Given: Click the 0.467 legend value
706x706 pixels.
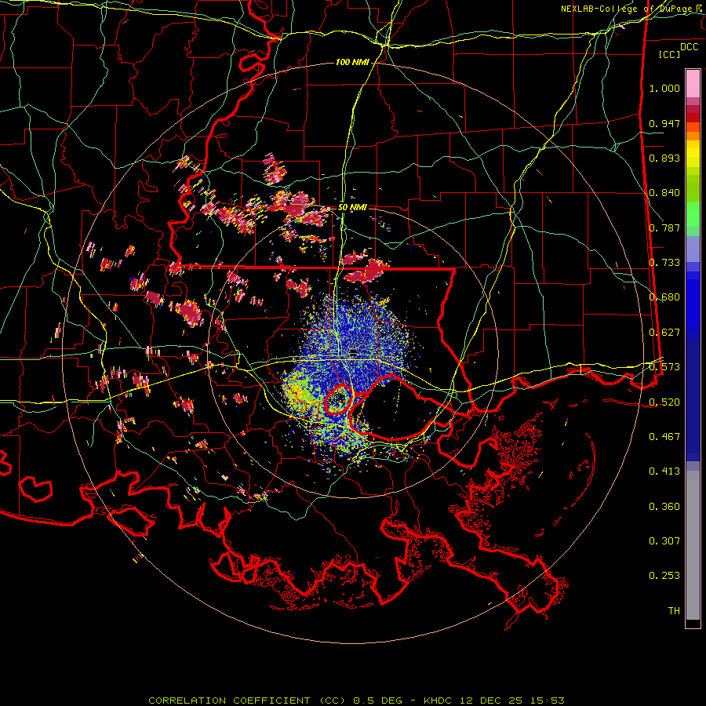Looking at the screenshot, I should [x=664, y=437].
